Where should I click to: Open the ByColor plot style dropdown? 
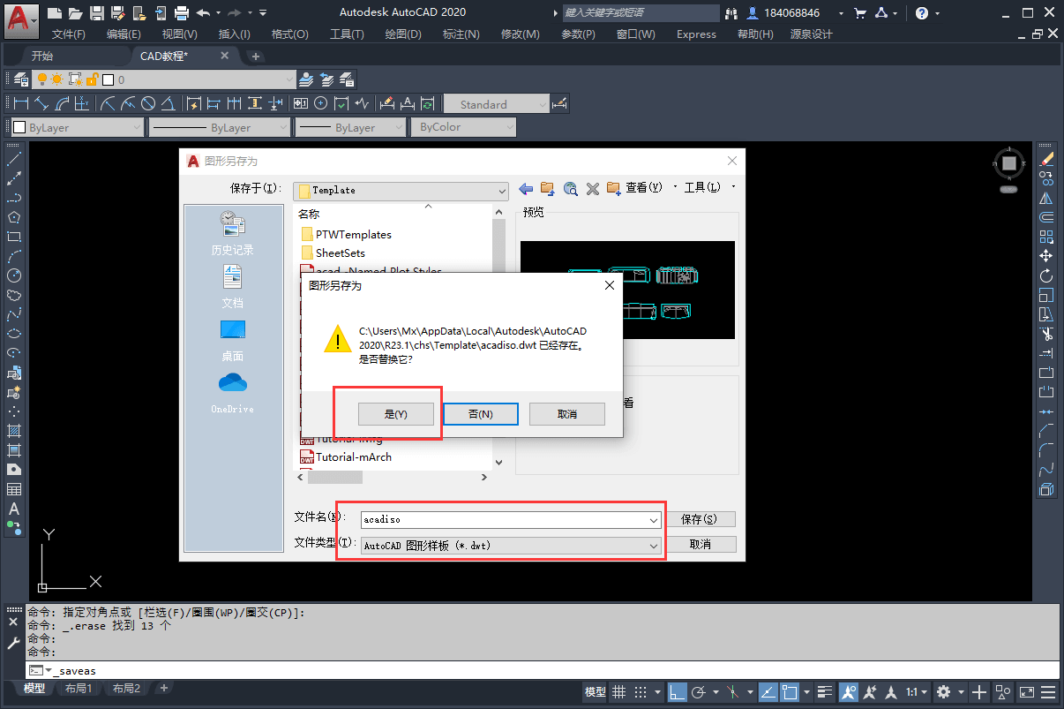coord(509,127)
